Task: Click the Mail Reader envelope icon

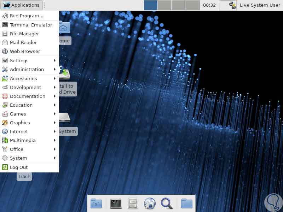Action: [x=5, y=42]
